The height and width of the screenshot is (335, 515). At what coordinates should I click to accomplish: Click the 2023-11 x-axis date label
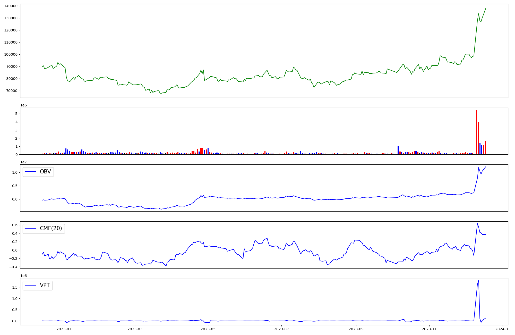[x=430, y=329]
